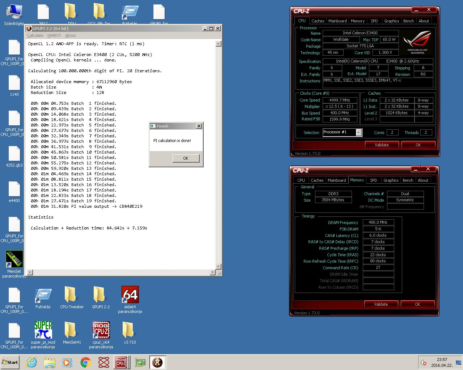Click Validate in CPU-Z memory window
The height and width of the screenshot is (370, 463).
click(381, 304)
